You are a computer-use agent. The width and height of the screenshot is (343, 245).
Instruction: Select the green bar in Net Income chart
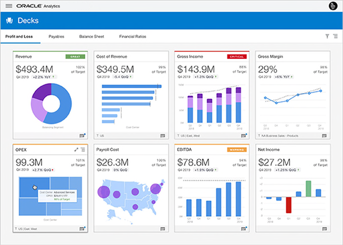click(309, 188)
